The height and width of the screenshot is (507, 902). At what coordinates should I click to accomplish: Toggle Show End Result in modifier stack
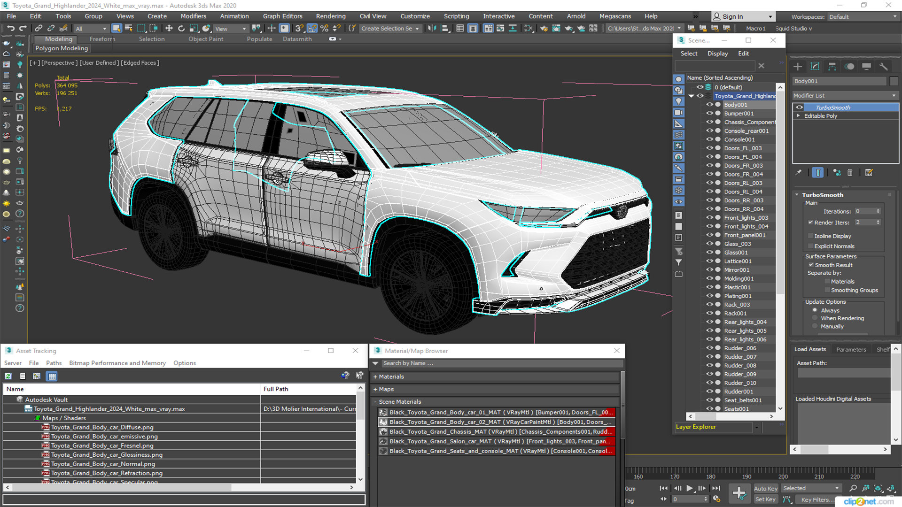[x=818, y=173]
